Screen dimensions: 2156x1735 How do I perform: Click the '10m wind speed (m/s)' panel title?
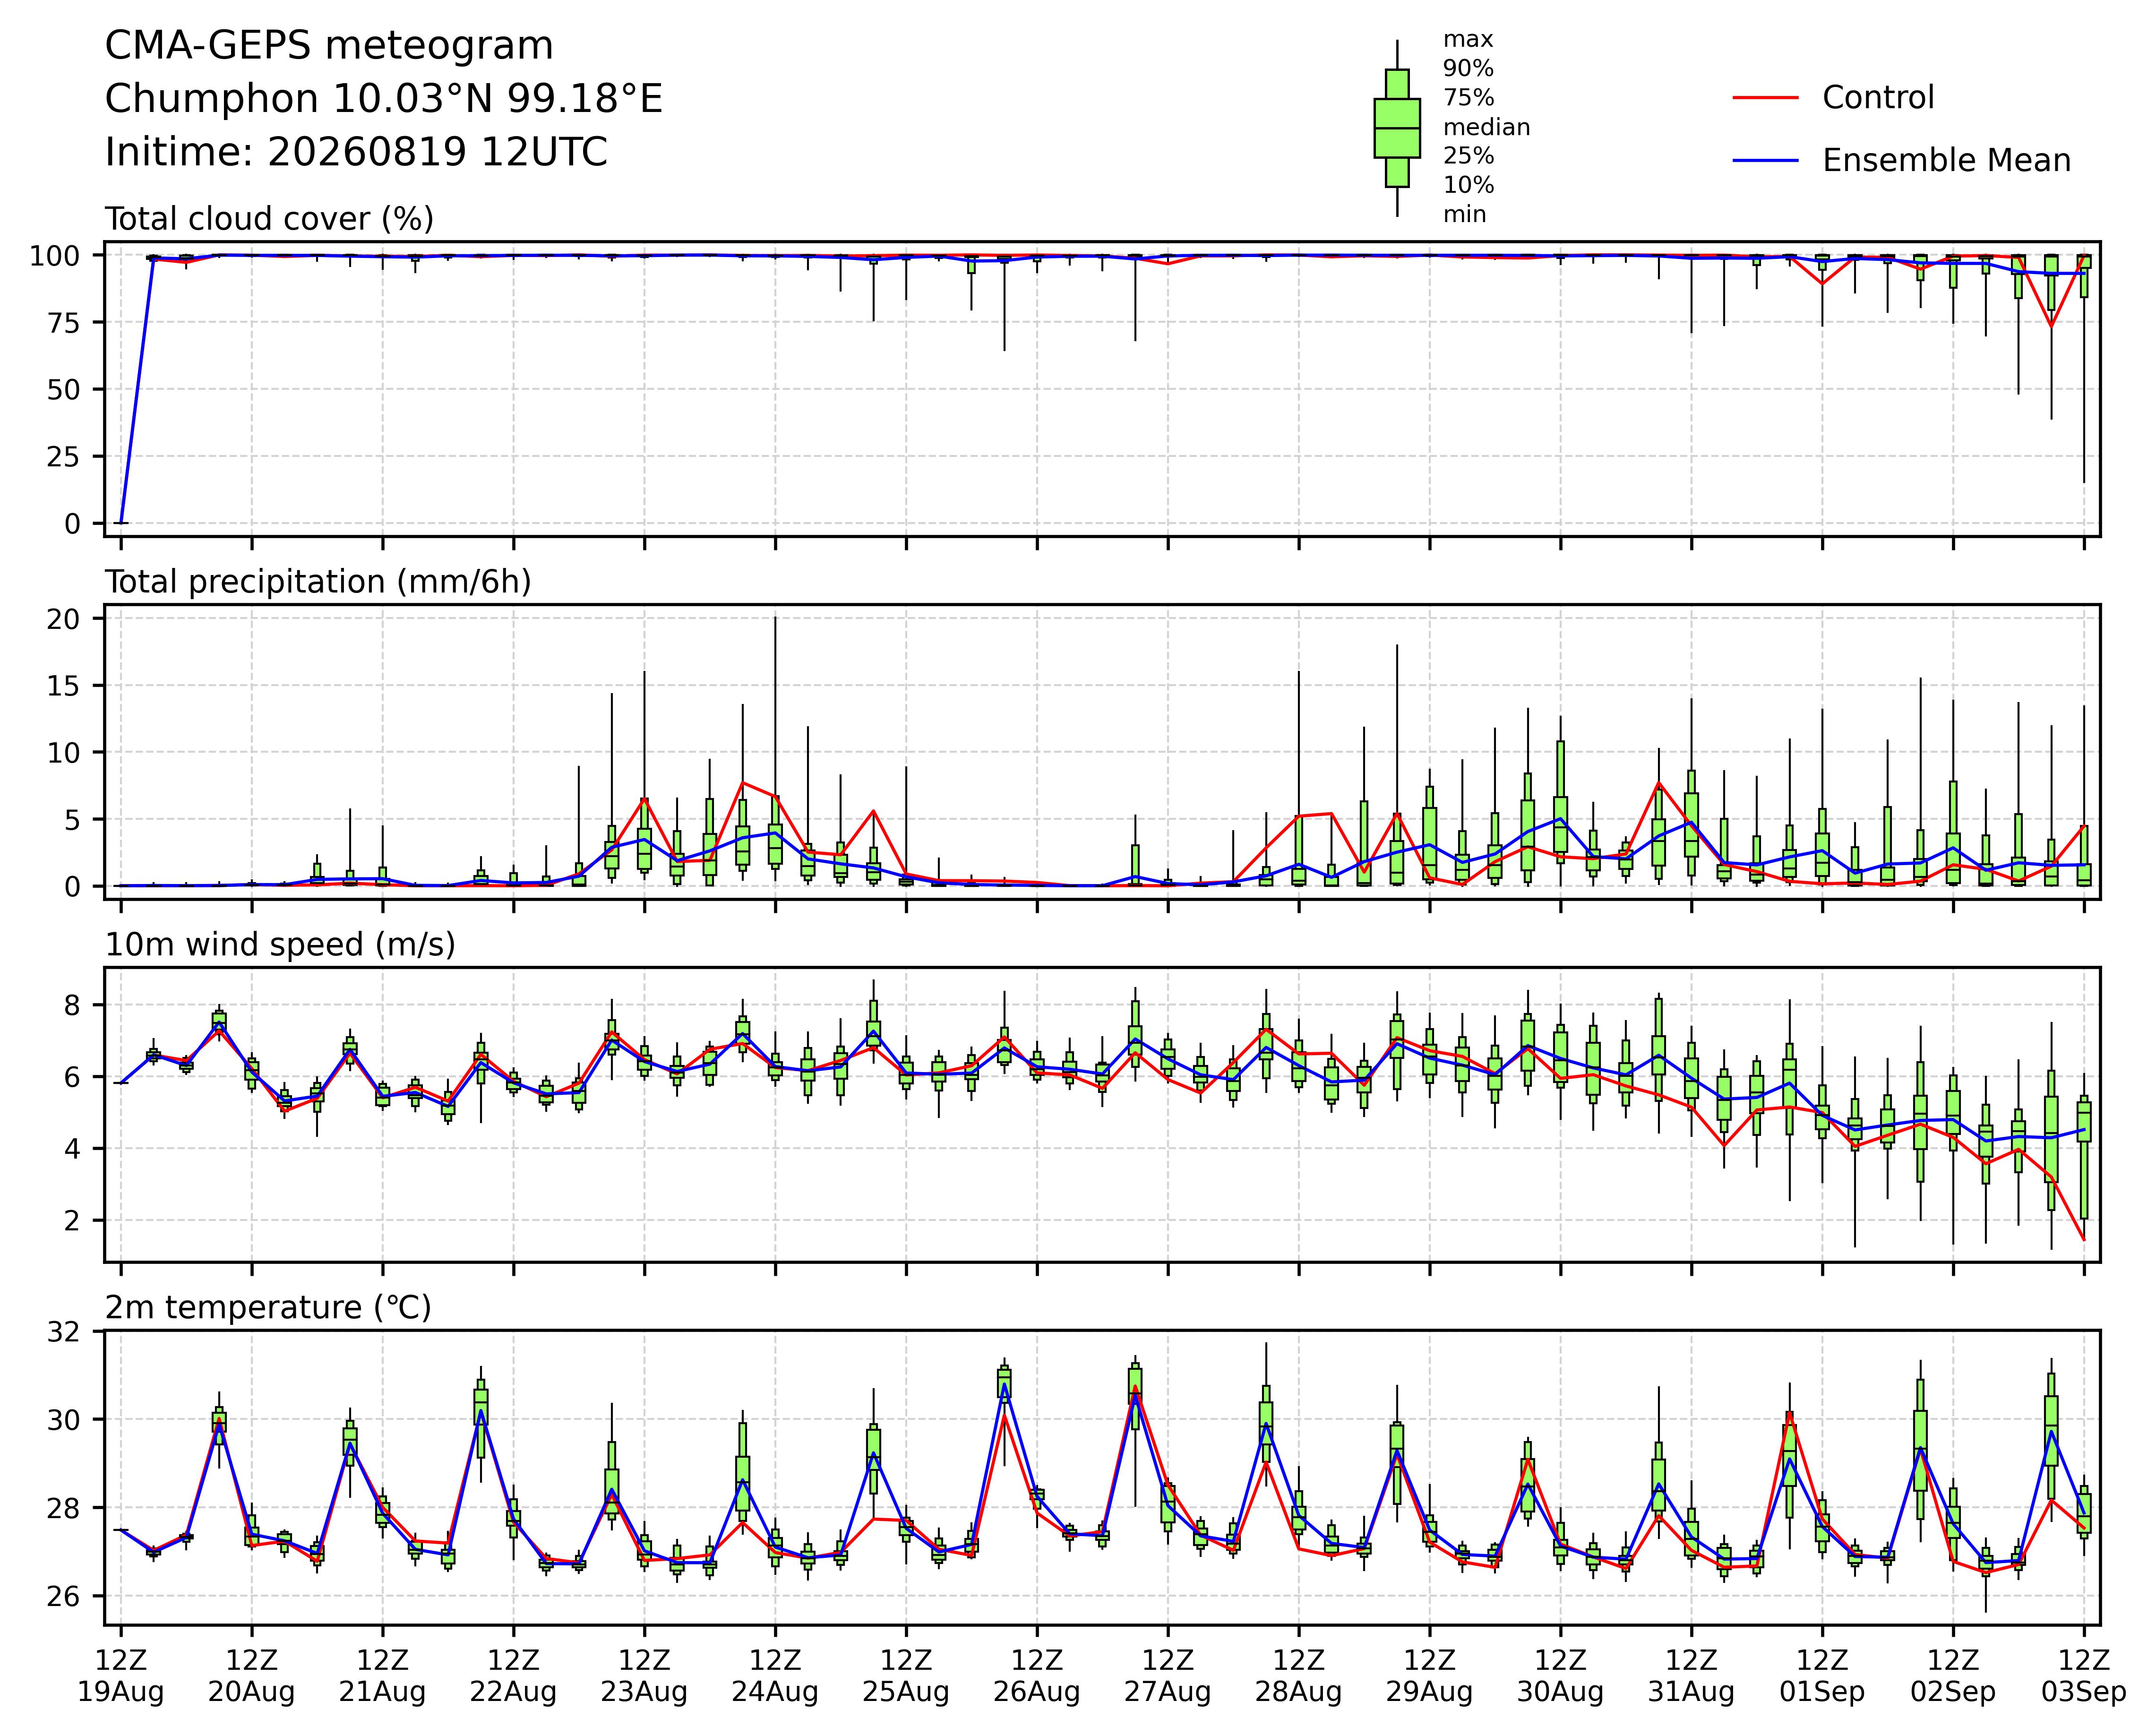point(280,945)
